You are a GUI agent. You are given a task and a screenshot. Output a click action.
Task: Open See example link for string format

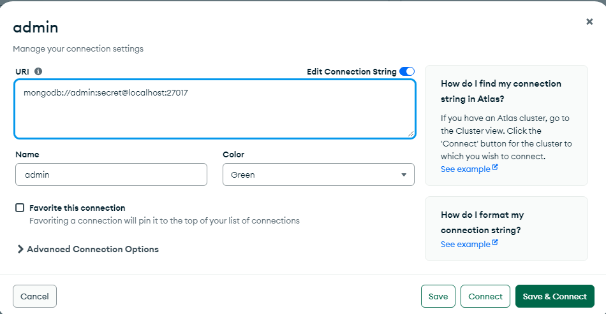click(x=465, y=244)
